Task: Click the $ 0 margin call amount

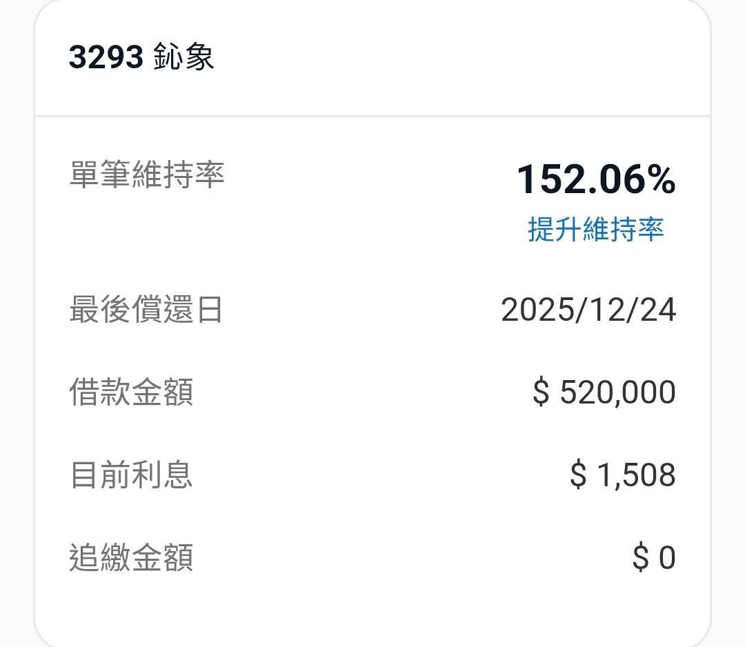Action: click(654, 557)
